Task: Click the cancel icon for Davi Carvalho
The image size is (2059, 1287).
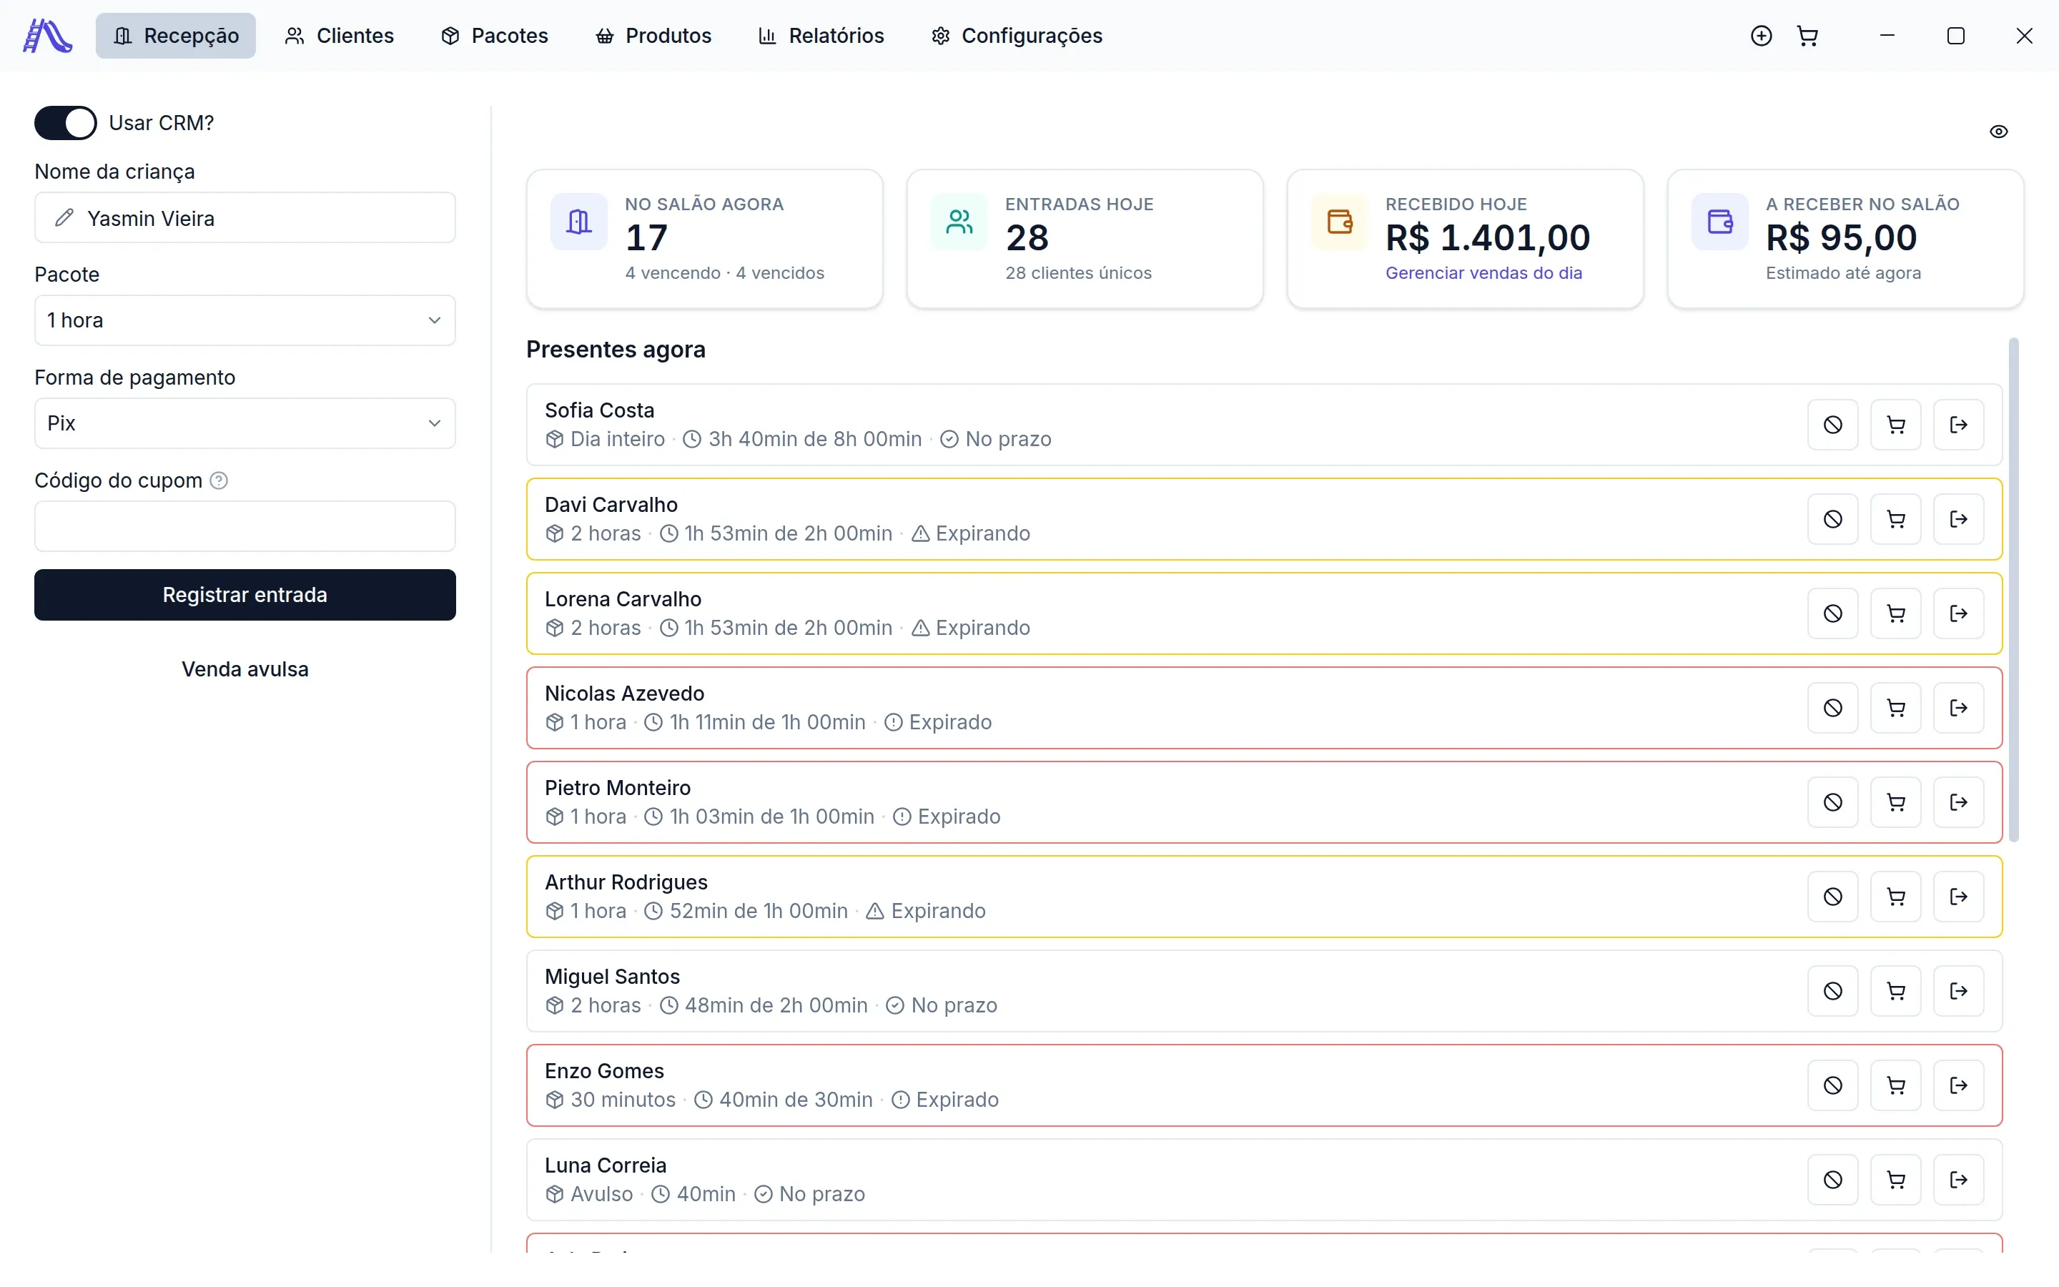Action: point(1832,519)
